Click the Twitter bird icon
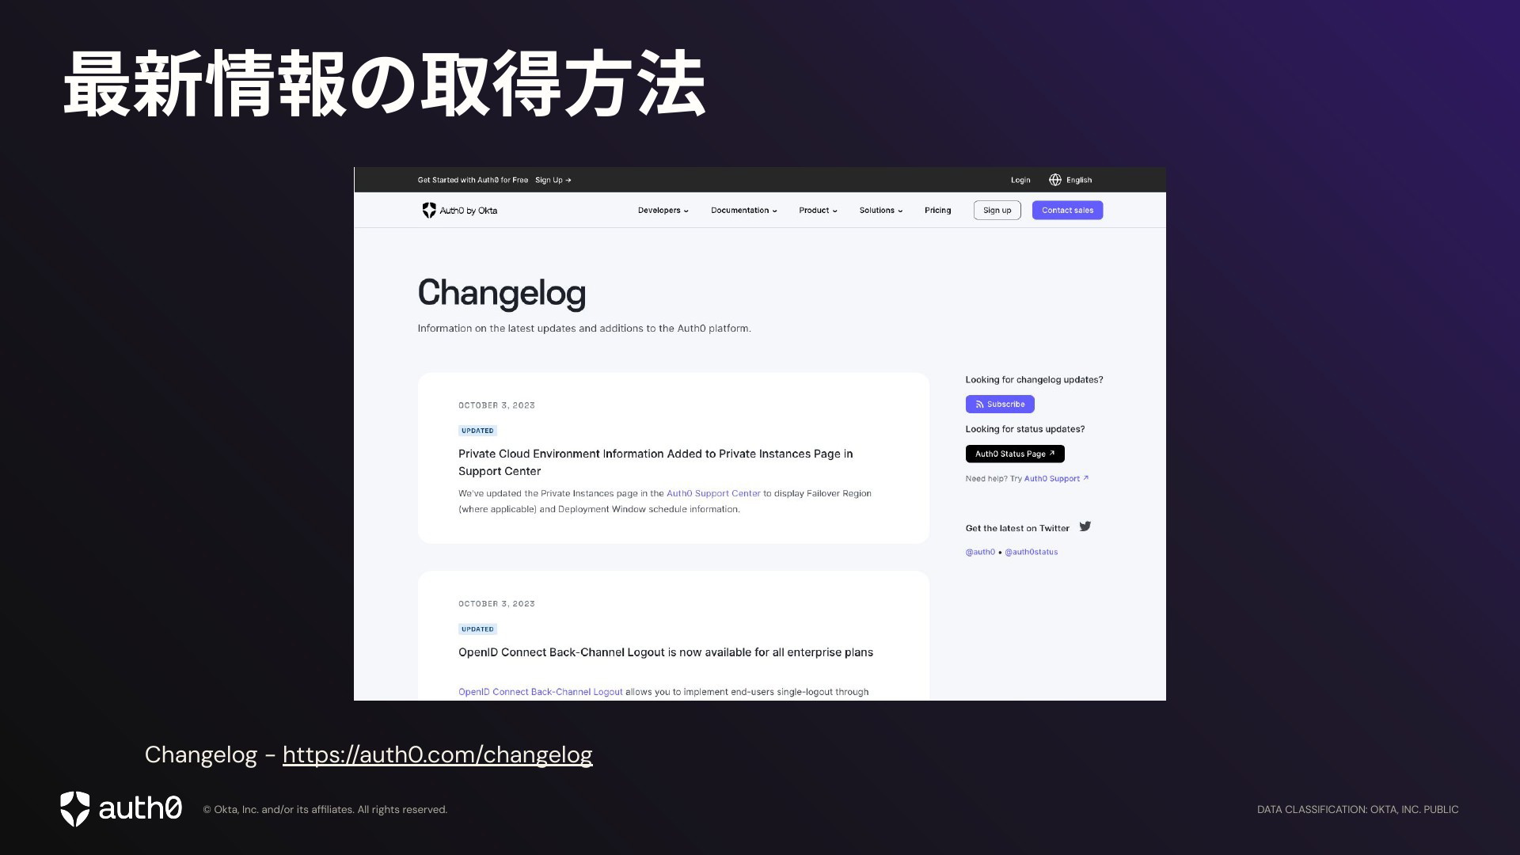This screenshot has height=855, width=1520. [1085, 526]
